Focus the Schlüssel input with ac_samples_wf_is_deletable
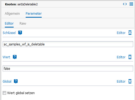The width and height of the screenshot is (135, 100). point(68,44)
